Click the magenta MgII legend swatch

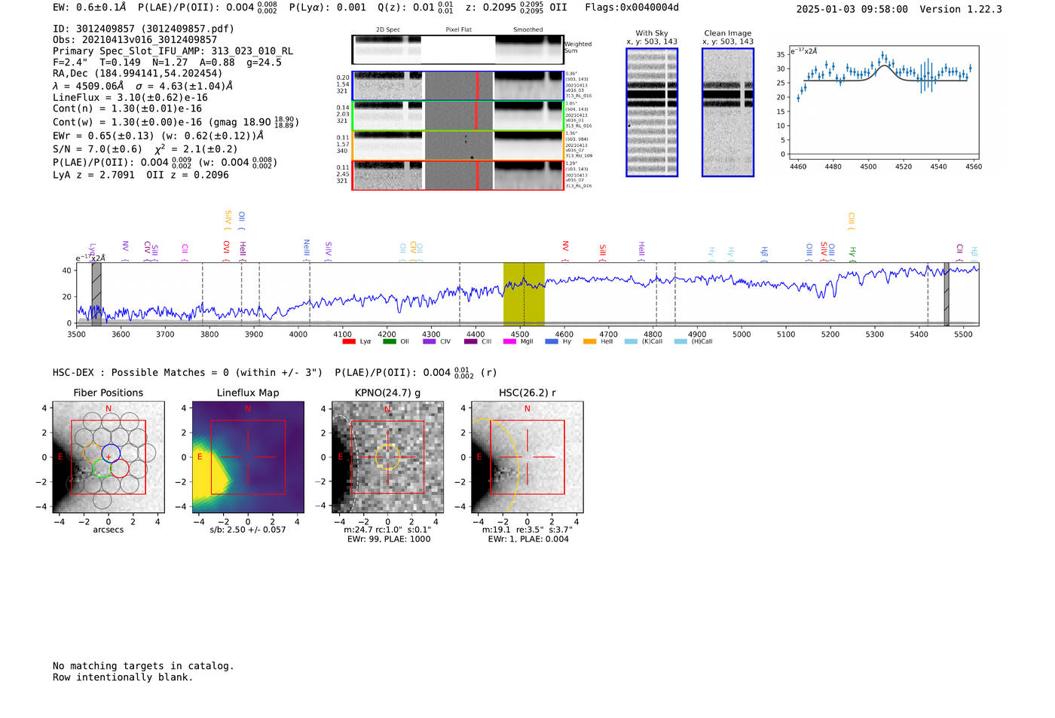click(x=509, y=342)
